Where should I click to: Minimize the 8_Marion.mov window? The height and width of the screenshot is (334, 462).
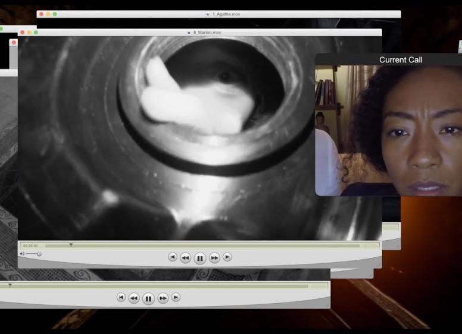pyautogui.click(x=29, y=32)
